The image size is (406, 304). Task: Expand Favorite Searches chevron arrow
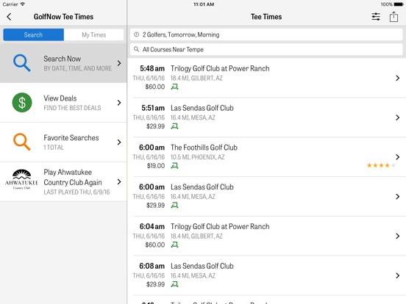[119, 142]
